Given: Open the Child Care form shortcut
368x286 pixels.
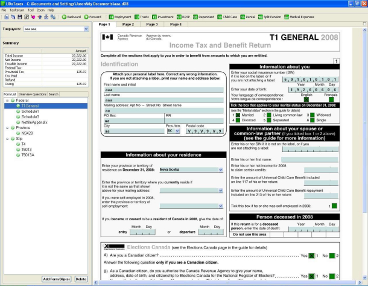Looking at the screenshot, I should 227,17.
